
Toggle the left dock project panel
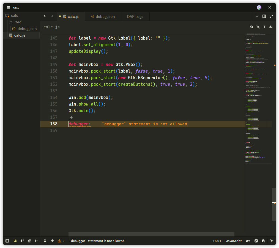7,241
